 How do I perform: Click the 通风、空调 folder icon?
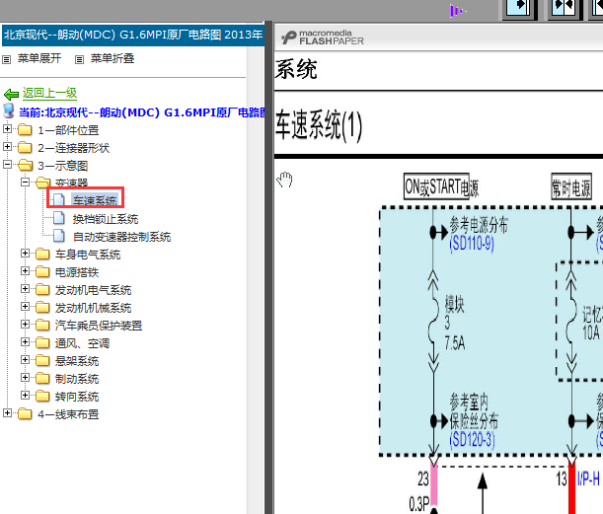[x=42, y=342]
